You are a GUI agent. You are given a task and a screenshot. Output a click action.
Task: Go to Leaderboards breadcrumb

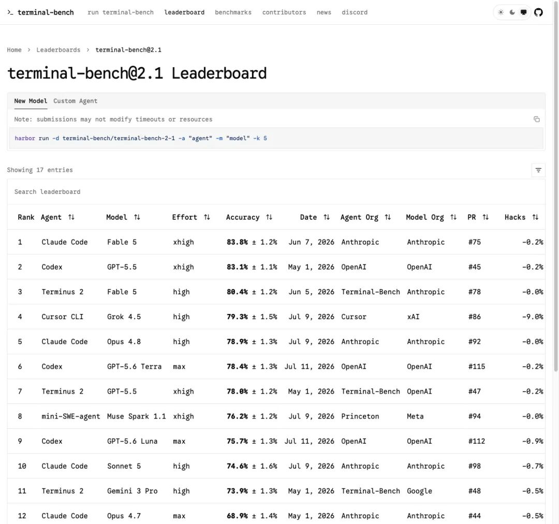click(58, 50)
